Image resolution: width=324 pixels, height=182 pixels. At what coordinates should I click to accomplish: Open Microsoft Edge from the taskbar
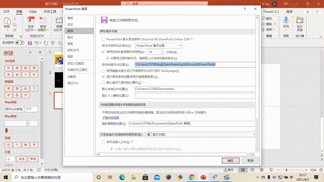coord(122,177)
